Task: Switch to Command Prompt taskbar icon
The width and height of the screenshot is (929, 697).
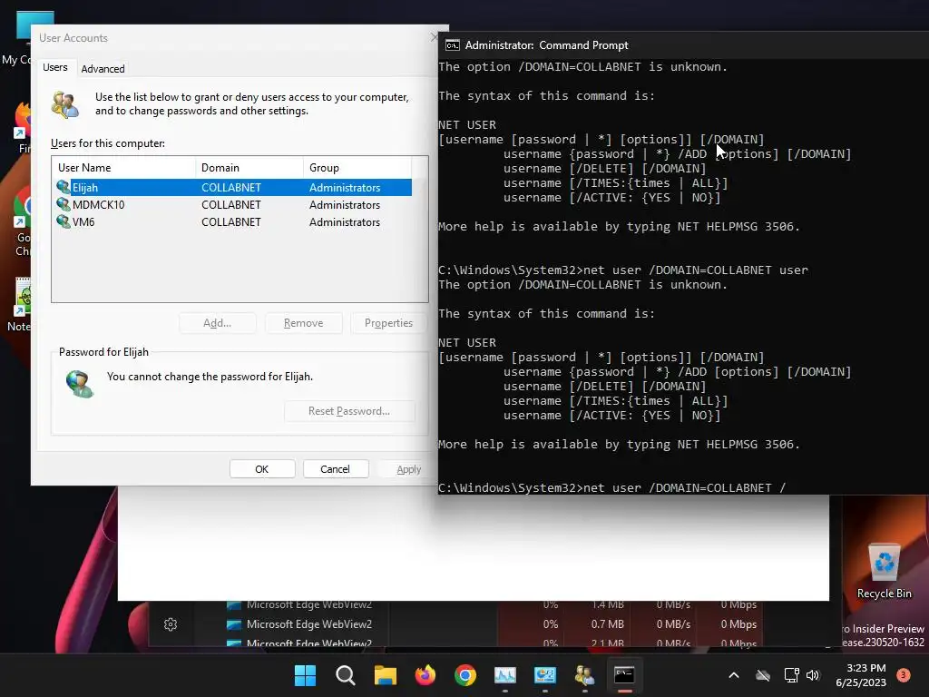Action: (624, 675)
